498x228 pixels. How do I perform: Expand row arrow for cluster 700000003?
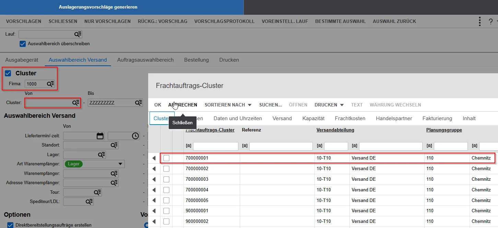coord(154,179)
